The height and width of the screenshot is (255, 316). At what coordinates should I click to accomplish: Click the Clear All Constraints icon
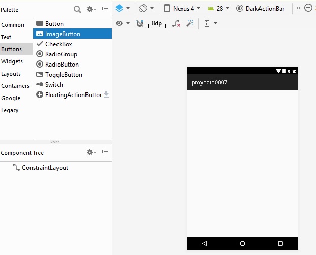(176, 23)
